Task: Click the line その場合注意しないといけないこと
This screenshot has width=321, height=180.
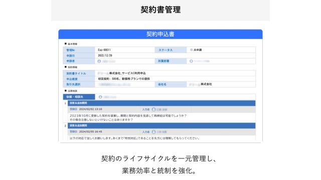Action: tap(101, 120)
